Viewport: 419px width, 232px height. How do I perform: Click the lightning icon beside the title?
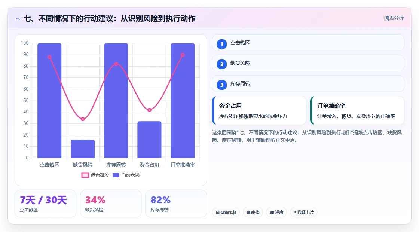(x=18, y=19)
